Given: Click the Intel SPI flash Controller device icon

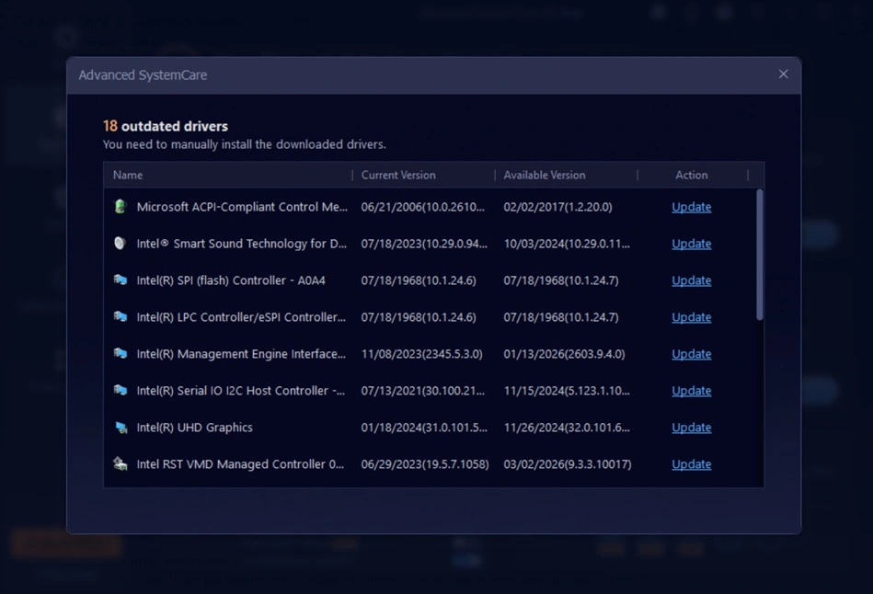Looking at the screenshot, I should 121,280.
